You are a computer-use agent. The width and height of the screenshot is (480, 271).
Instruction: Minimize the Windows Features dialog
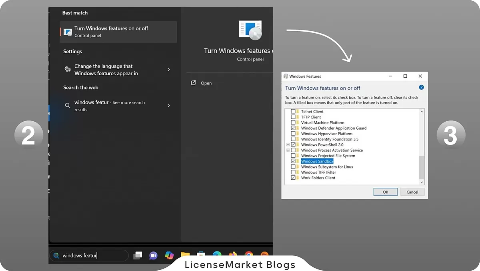pos(390,76)
